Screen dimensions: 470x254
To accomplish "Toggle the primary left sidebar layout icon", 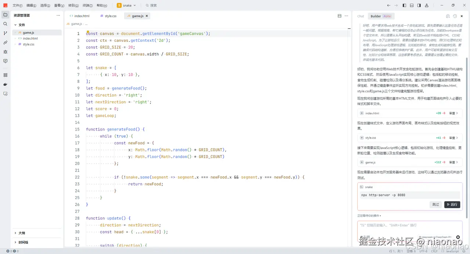I will click(404, 5).
